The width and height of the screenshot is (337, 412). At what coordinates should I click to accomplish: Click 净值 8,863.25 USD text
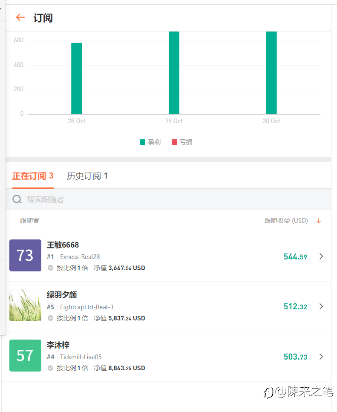(120, 368)
